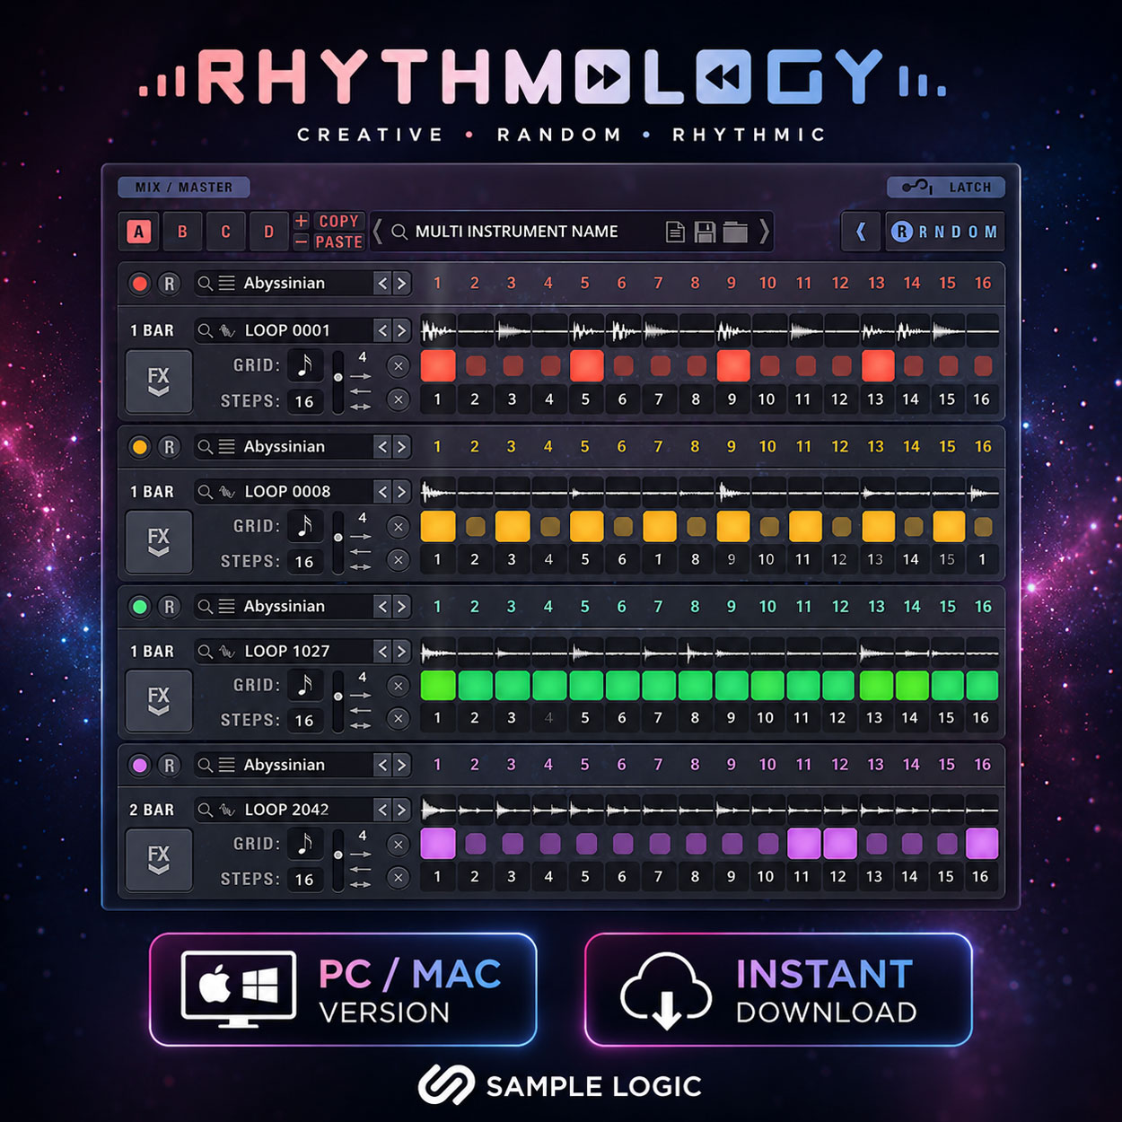This screenshot has height=1122, width=1122.
Task: Click the waveform icon beside LOOP 2042
Action: point(227,810)
